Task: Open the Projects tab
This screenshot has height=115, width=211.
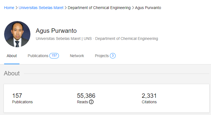Action: [x=102, y=56]
